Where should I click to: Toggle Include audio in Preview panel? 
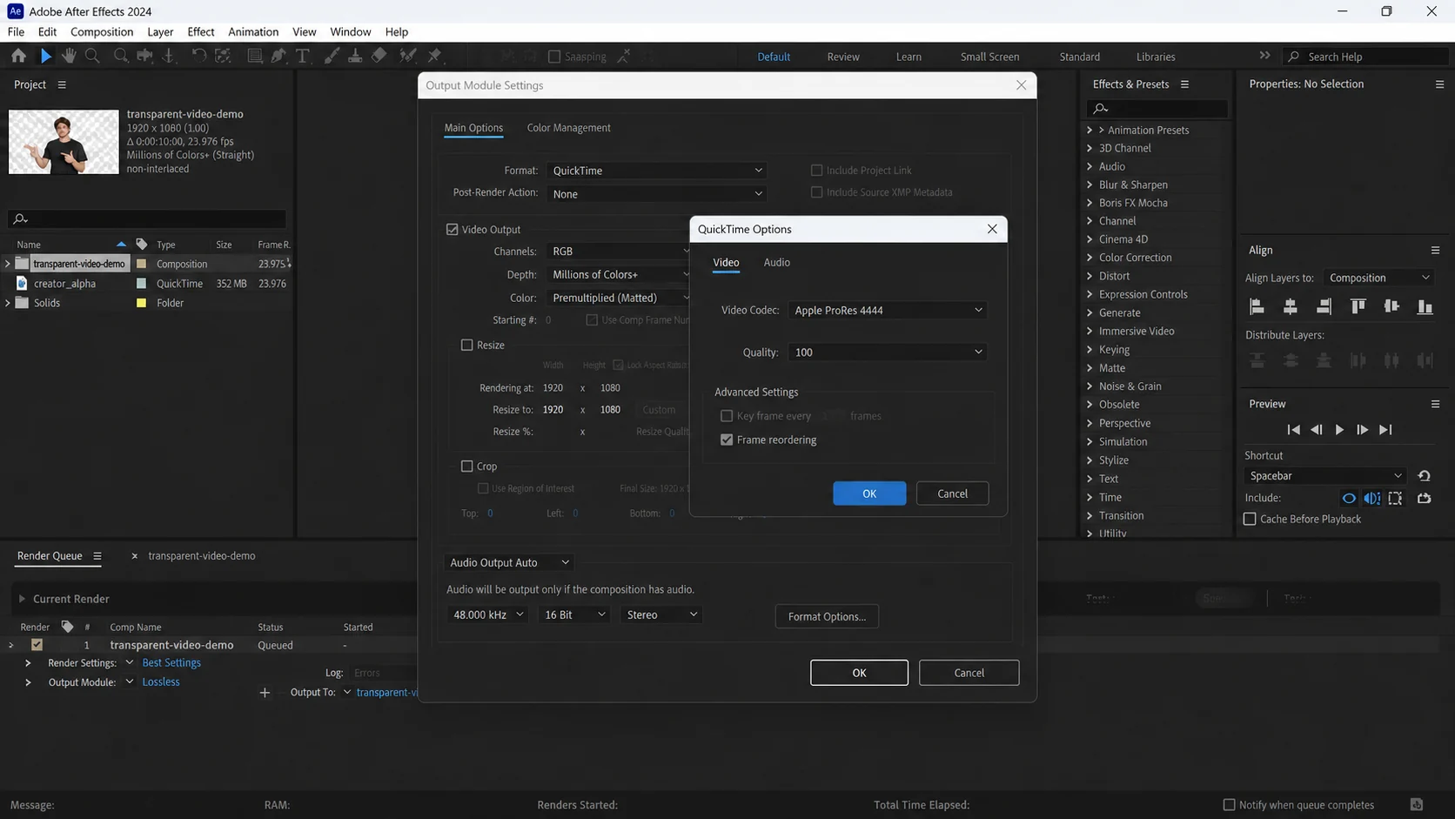pos(1371,499)
